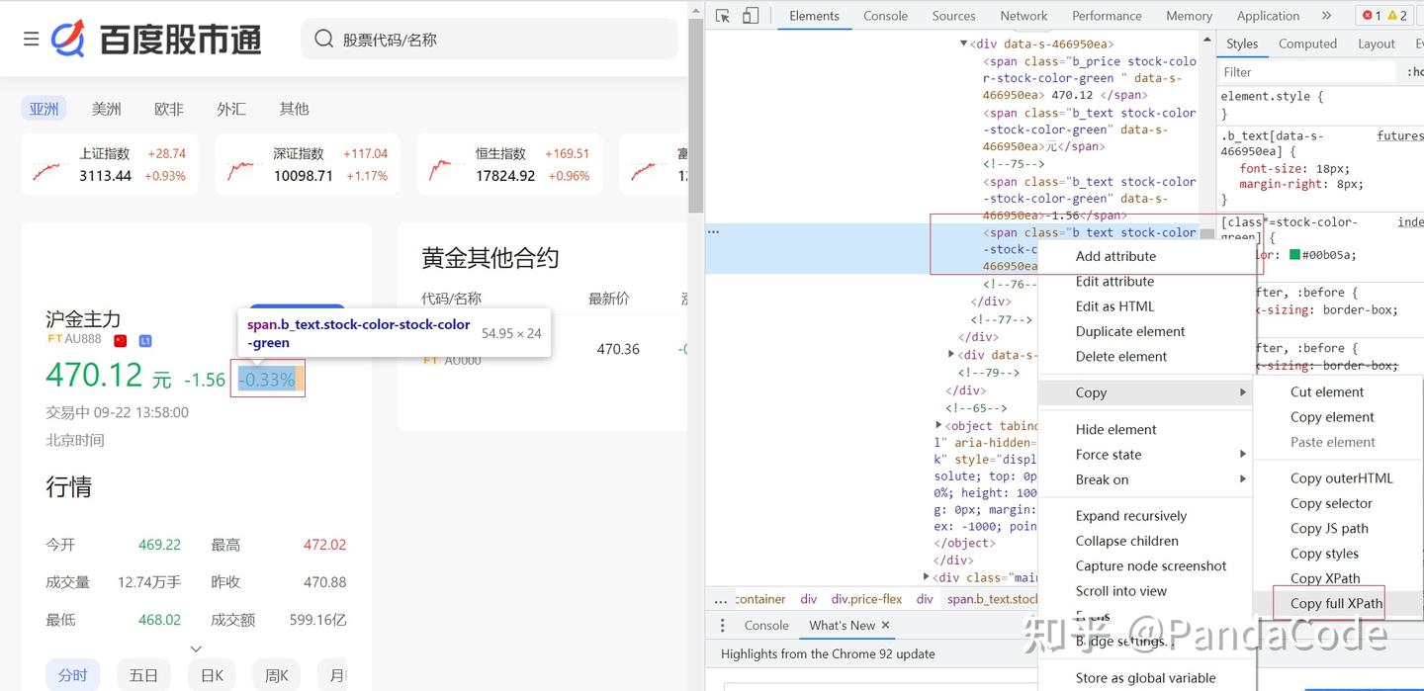Expand the Force state submenu

coord(1243,455)
